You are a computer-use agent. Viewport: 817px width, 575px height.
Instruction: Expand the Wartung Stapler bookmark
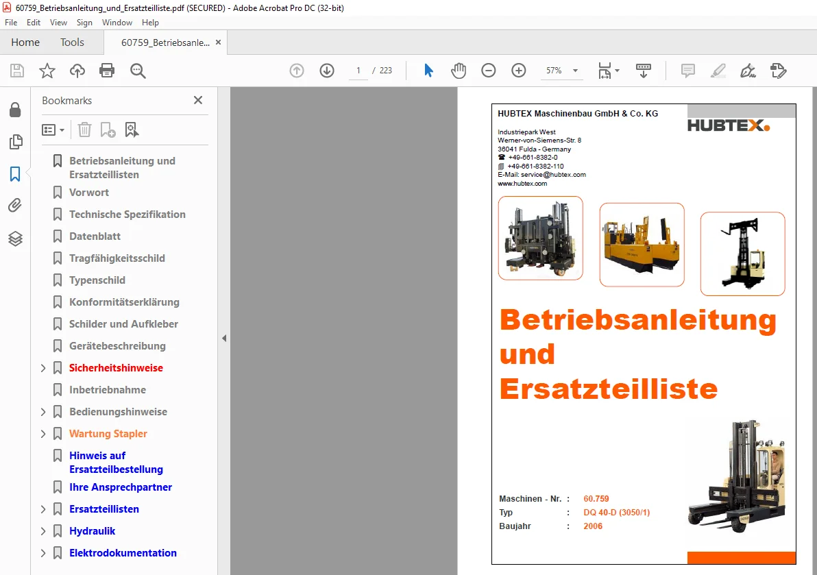pyautogui.click(x=43, y=434)
